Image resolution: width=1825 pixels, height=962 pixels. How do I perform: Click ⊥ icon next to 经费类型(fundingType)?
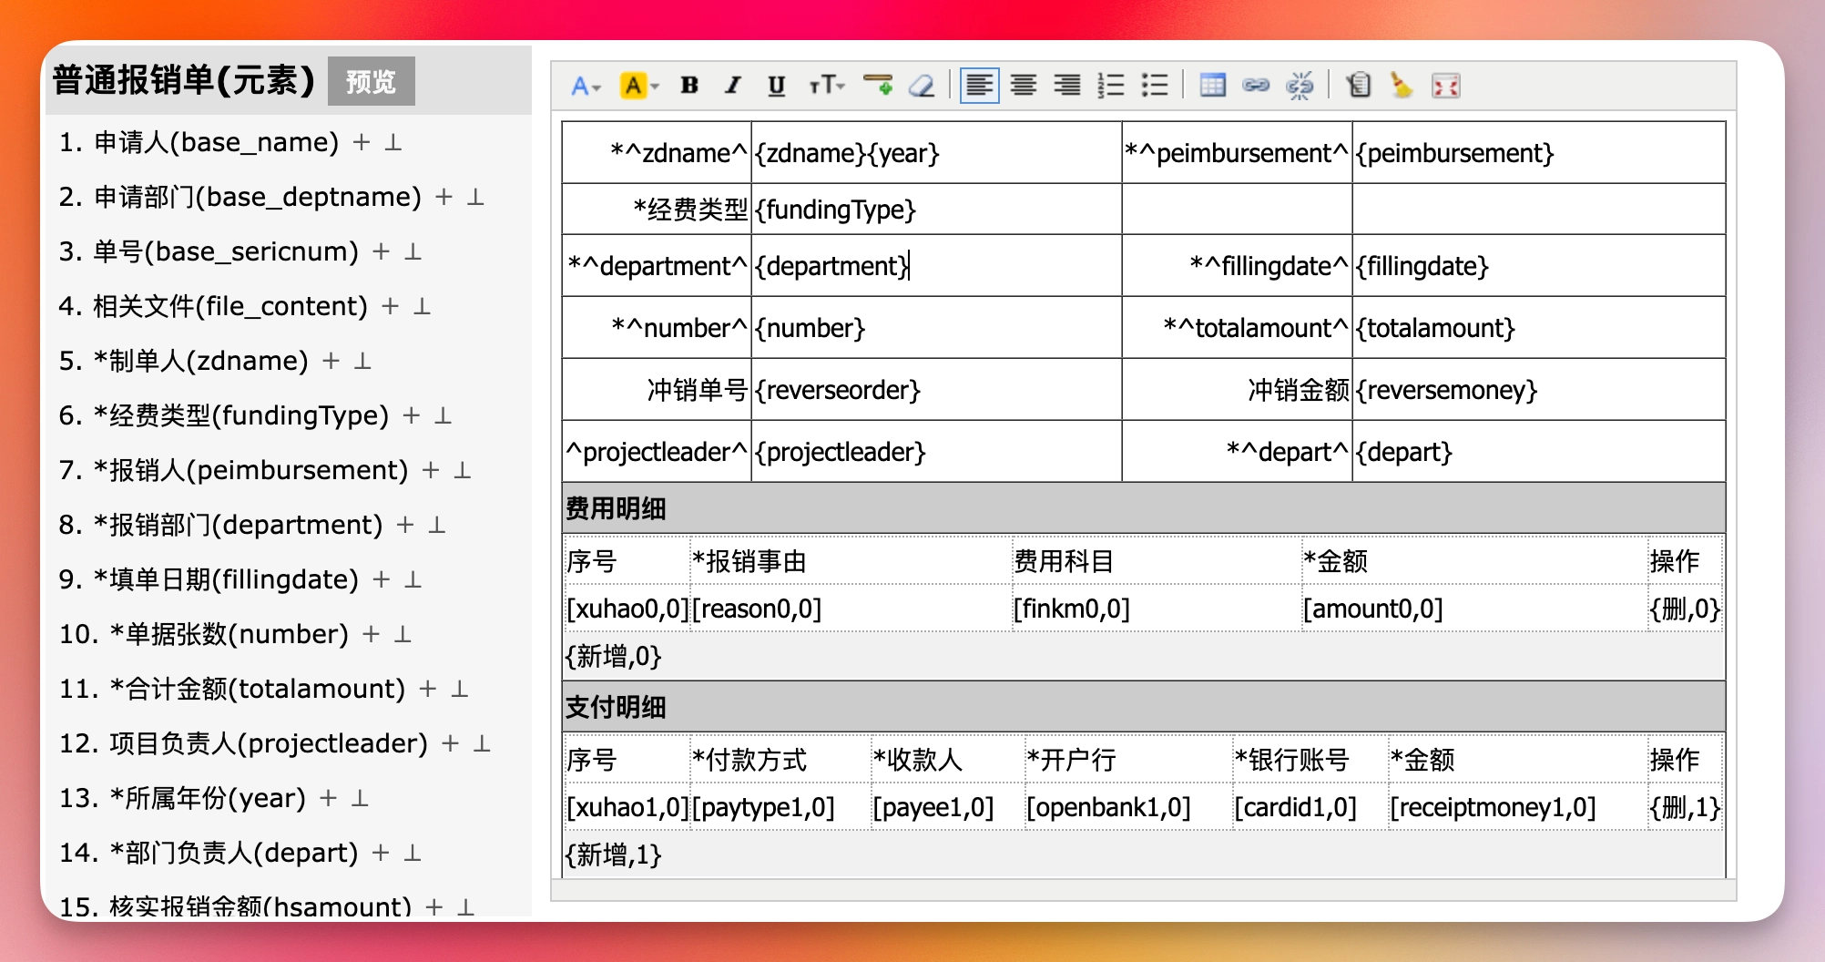[x=444, y=415]
